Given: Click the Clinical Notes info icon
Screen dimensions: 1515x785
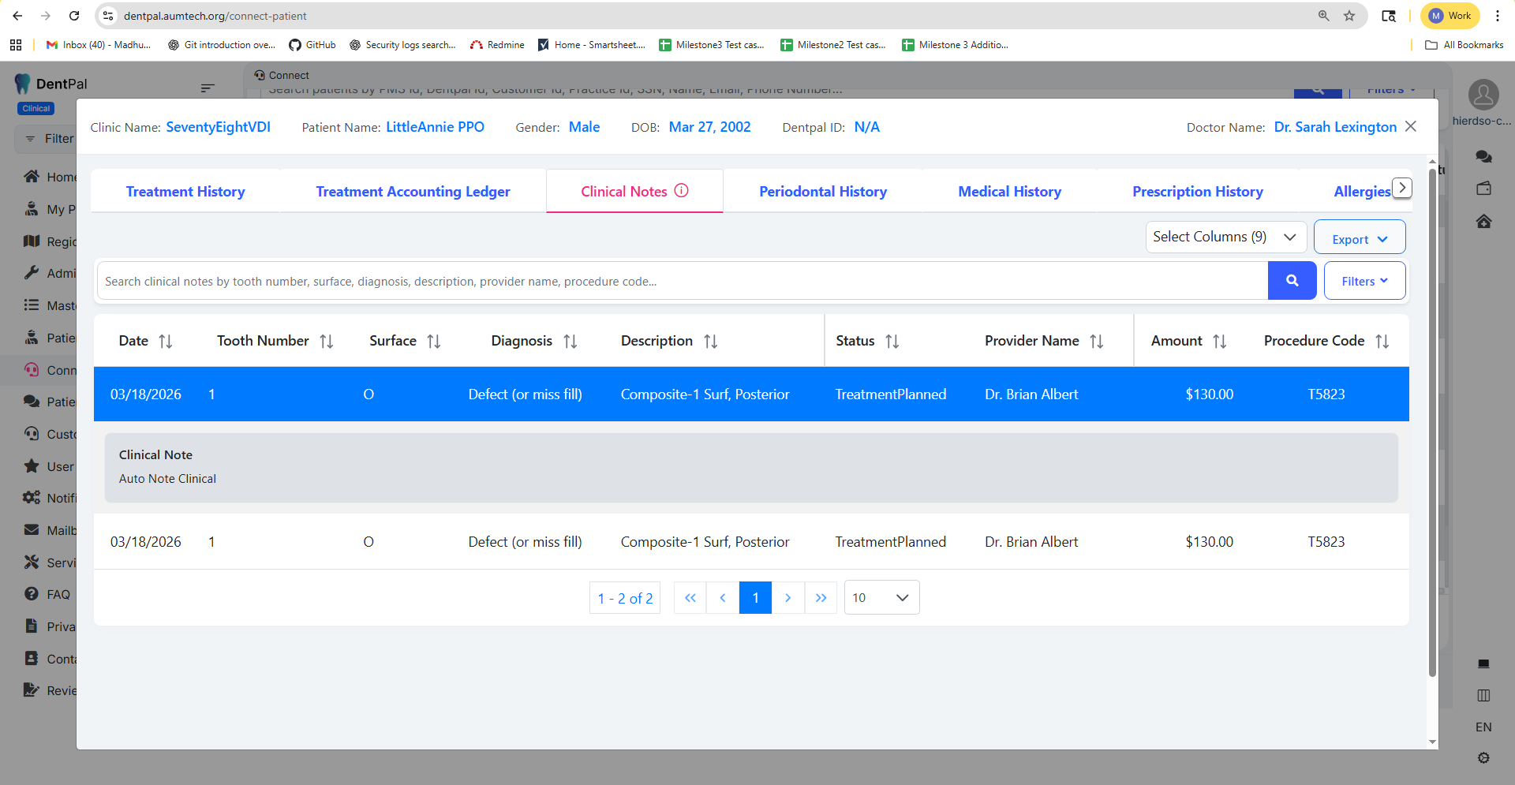Looking at the screenshot, I should click(x=682, y=191).
